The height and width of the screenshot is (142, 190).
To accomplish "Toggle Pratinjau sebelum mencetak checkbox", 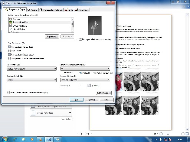I will click(x=81, y=39).
